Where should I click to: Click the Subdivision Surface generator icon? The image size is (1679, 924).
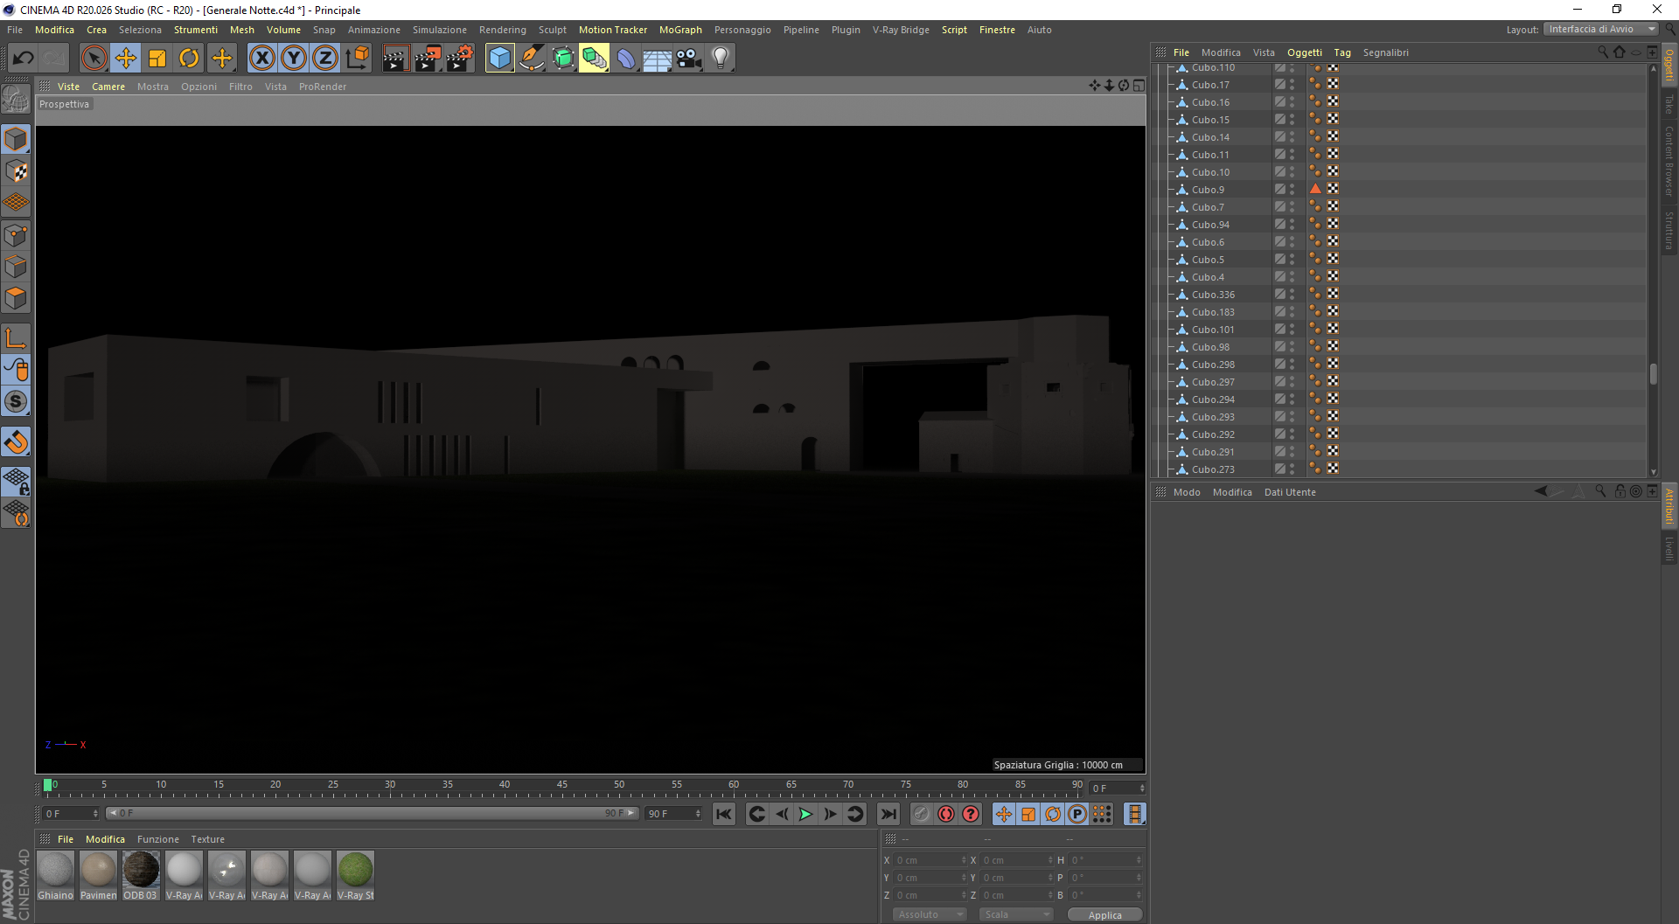563,59
